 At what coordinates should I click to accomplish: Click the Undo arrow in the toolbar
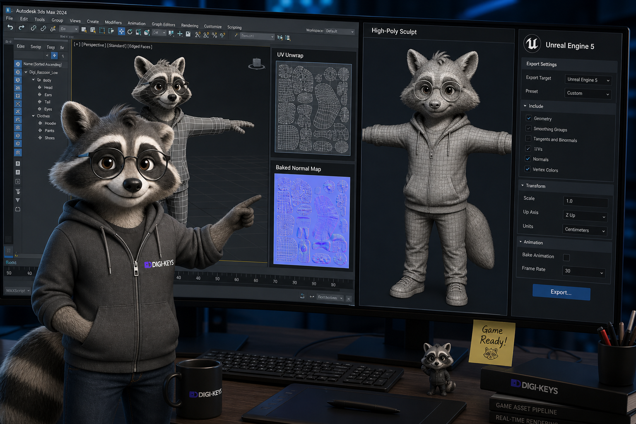(x=10, y=27)
